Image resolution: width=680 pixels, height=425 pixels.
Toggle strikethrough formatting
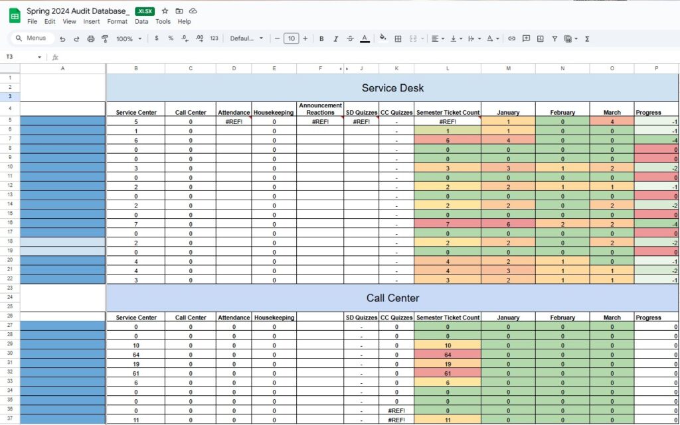click(x=350, y=39)
